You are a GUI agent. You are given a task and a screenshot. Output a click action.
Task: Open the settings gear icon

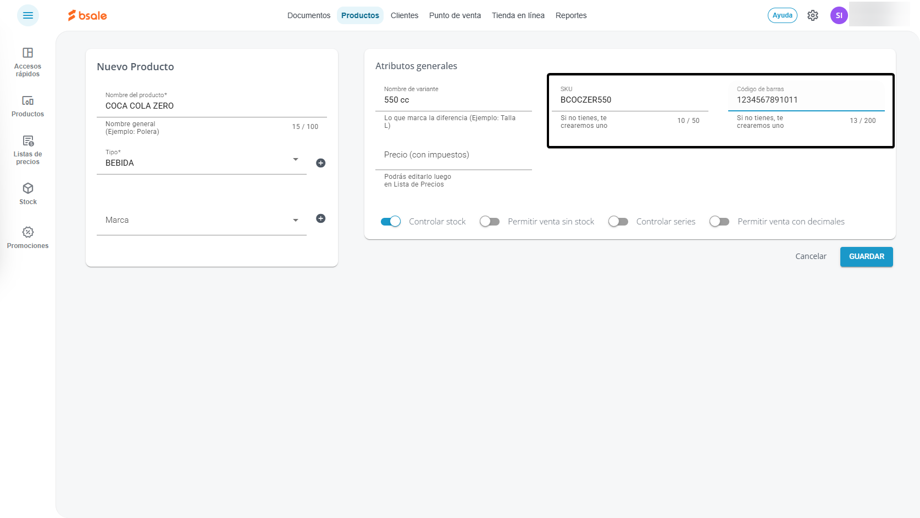coord(813,15)
